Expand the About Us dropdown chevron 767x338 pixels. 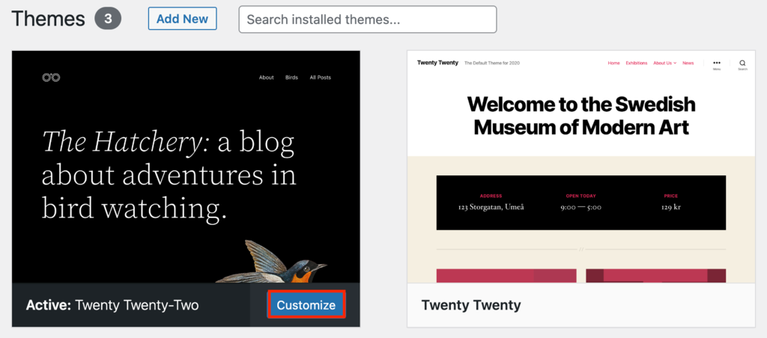675,63
